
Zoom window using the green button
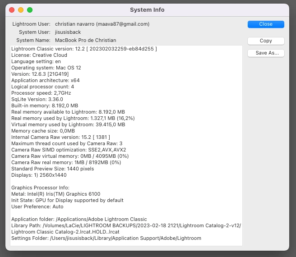tap(30, 10)
